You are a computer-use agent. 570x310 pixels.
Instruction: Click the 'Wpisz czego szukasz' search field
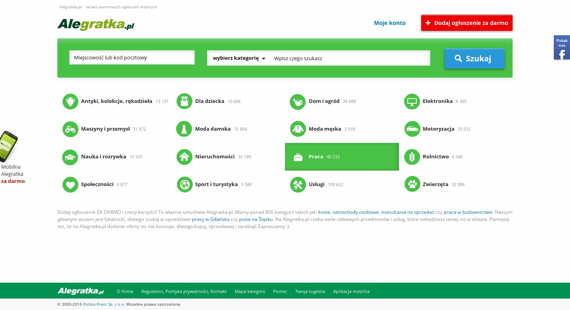click(x=350, y=58)
